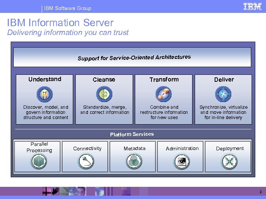266x199 pixels.
Task: Click the IBM Software Group header text
Action: click(68, 8)
